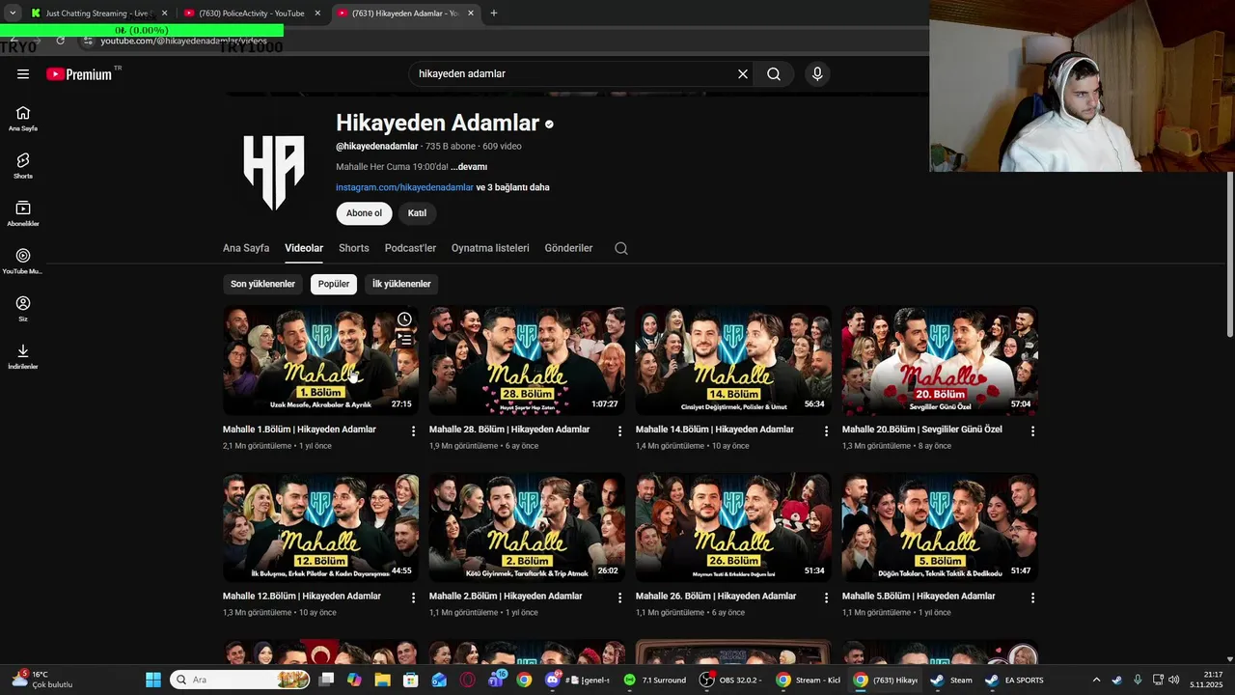Screen dimensions: 1235x695
Task: Close the PoliceActivity YouTube tab
Action: (x=317, y=14)
